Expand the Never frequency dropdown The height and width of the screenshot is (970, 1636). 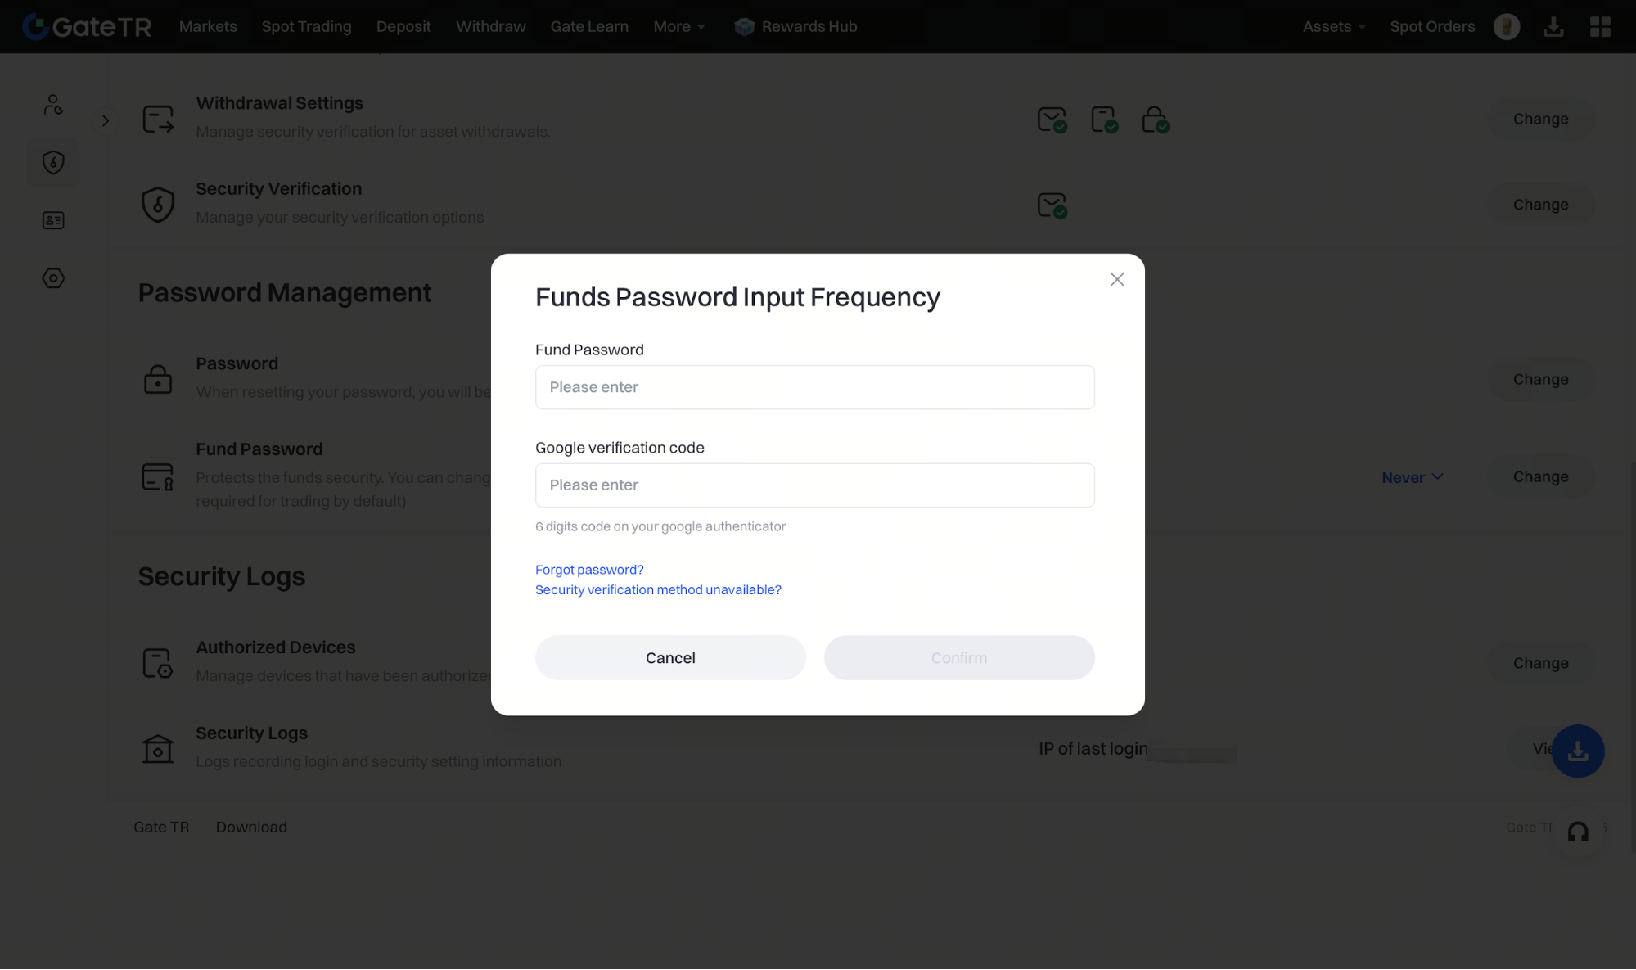tap(1412, 477)
